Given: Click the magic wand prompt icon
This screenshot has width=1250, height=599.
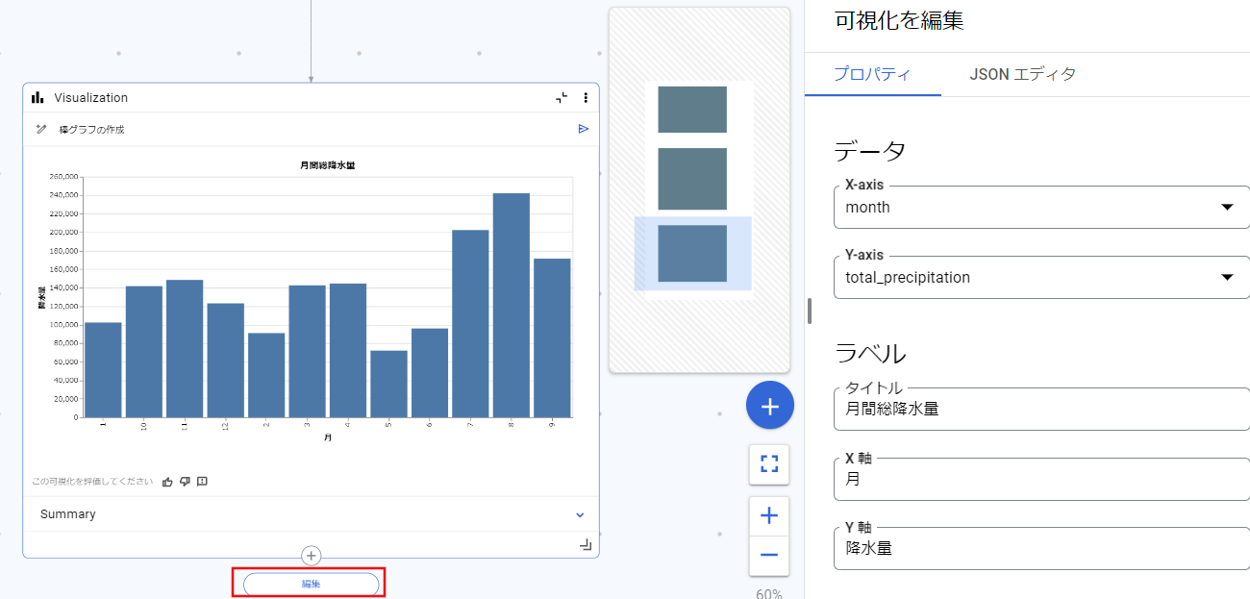Looking at the screenshot, I should click(40, 129).
